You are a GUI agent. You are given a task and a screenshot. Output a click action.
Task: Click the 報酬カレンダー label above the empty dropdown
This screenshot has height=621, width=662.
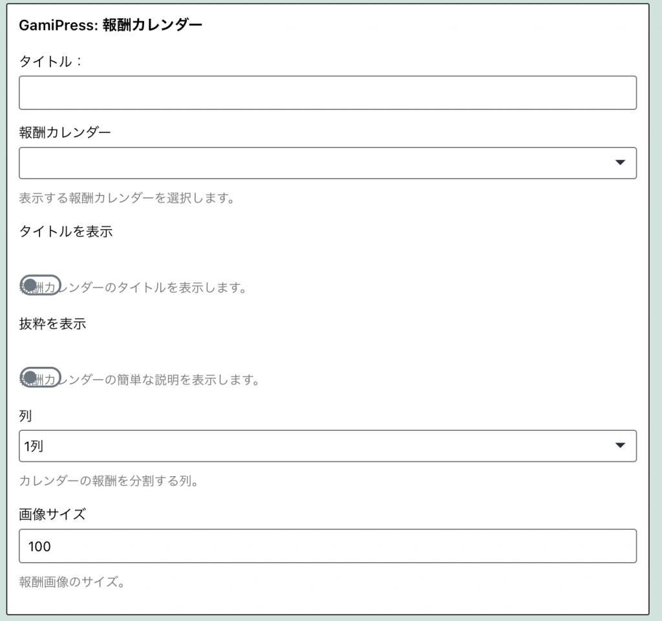pos(65,133)
